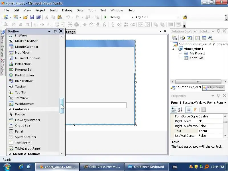Click the Add New Item toolbar icon

click(x=16, y=17)
